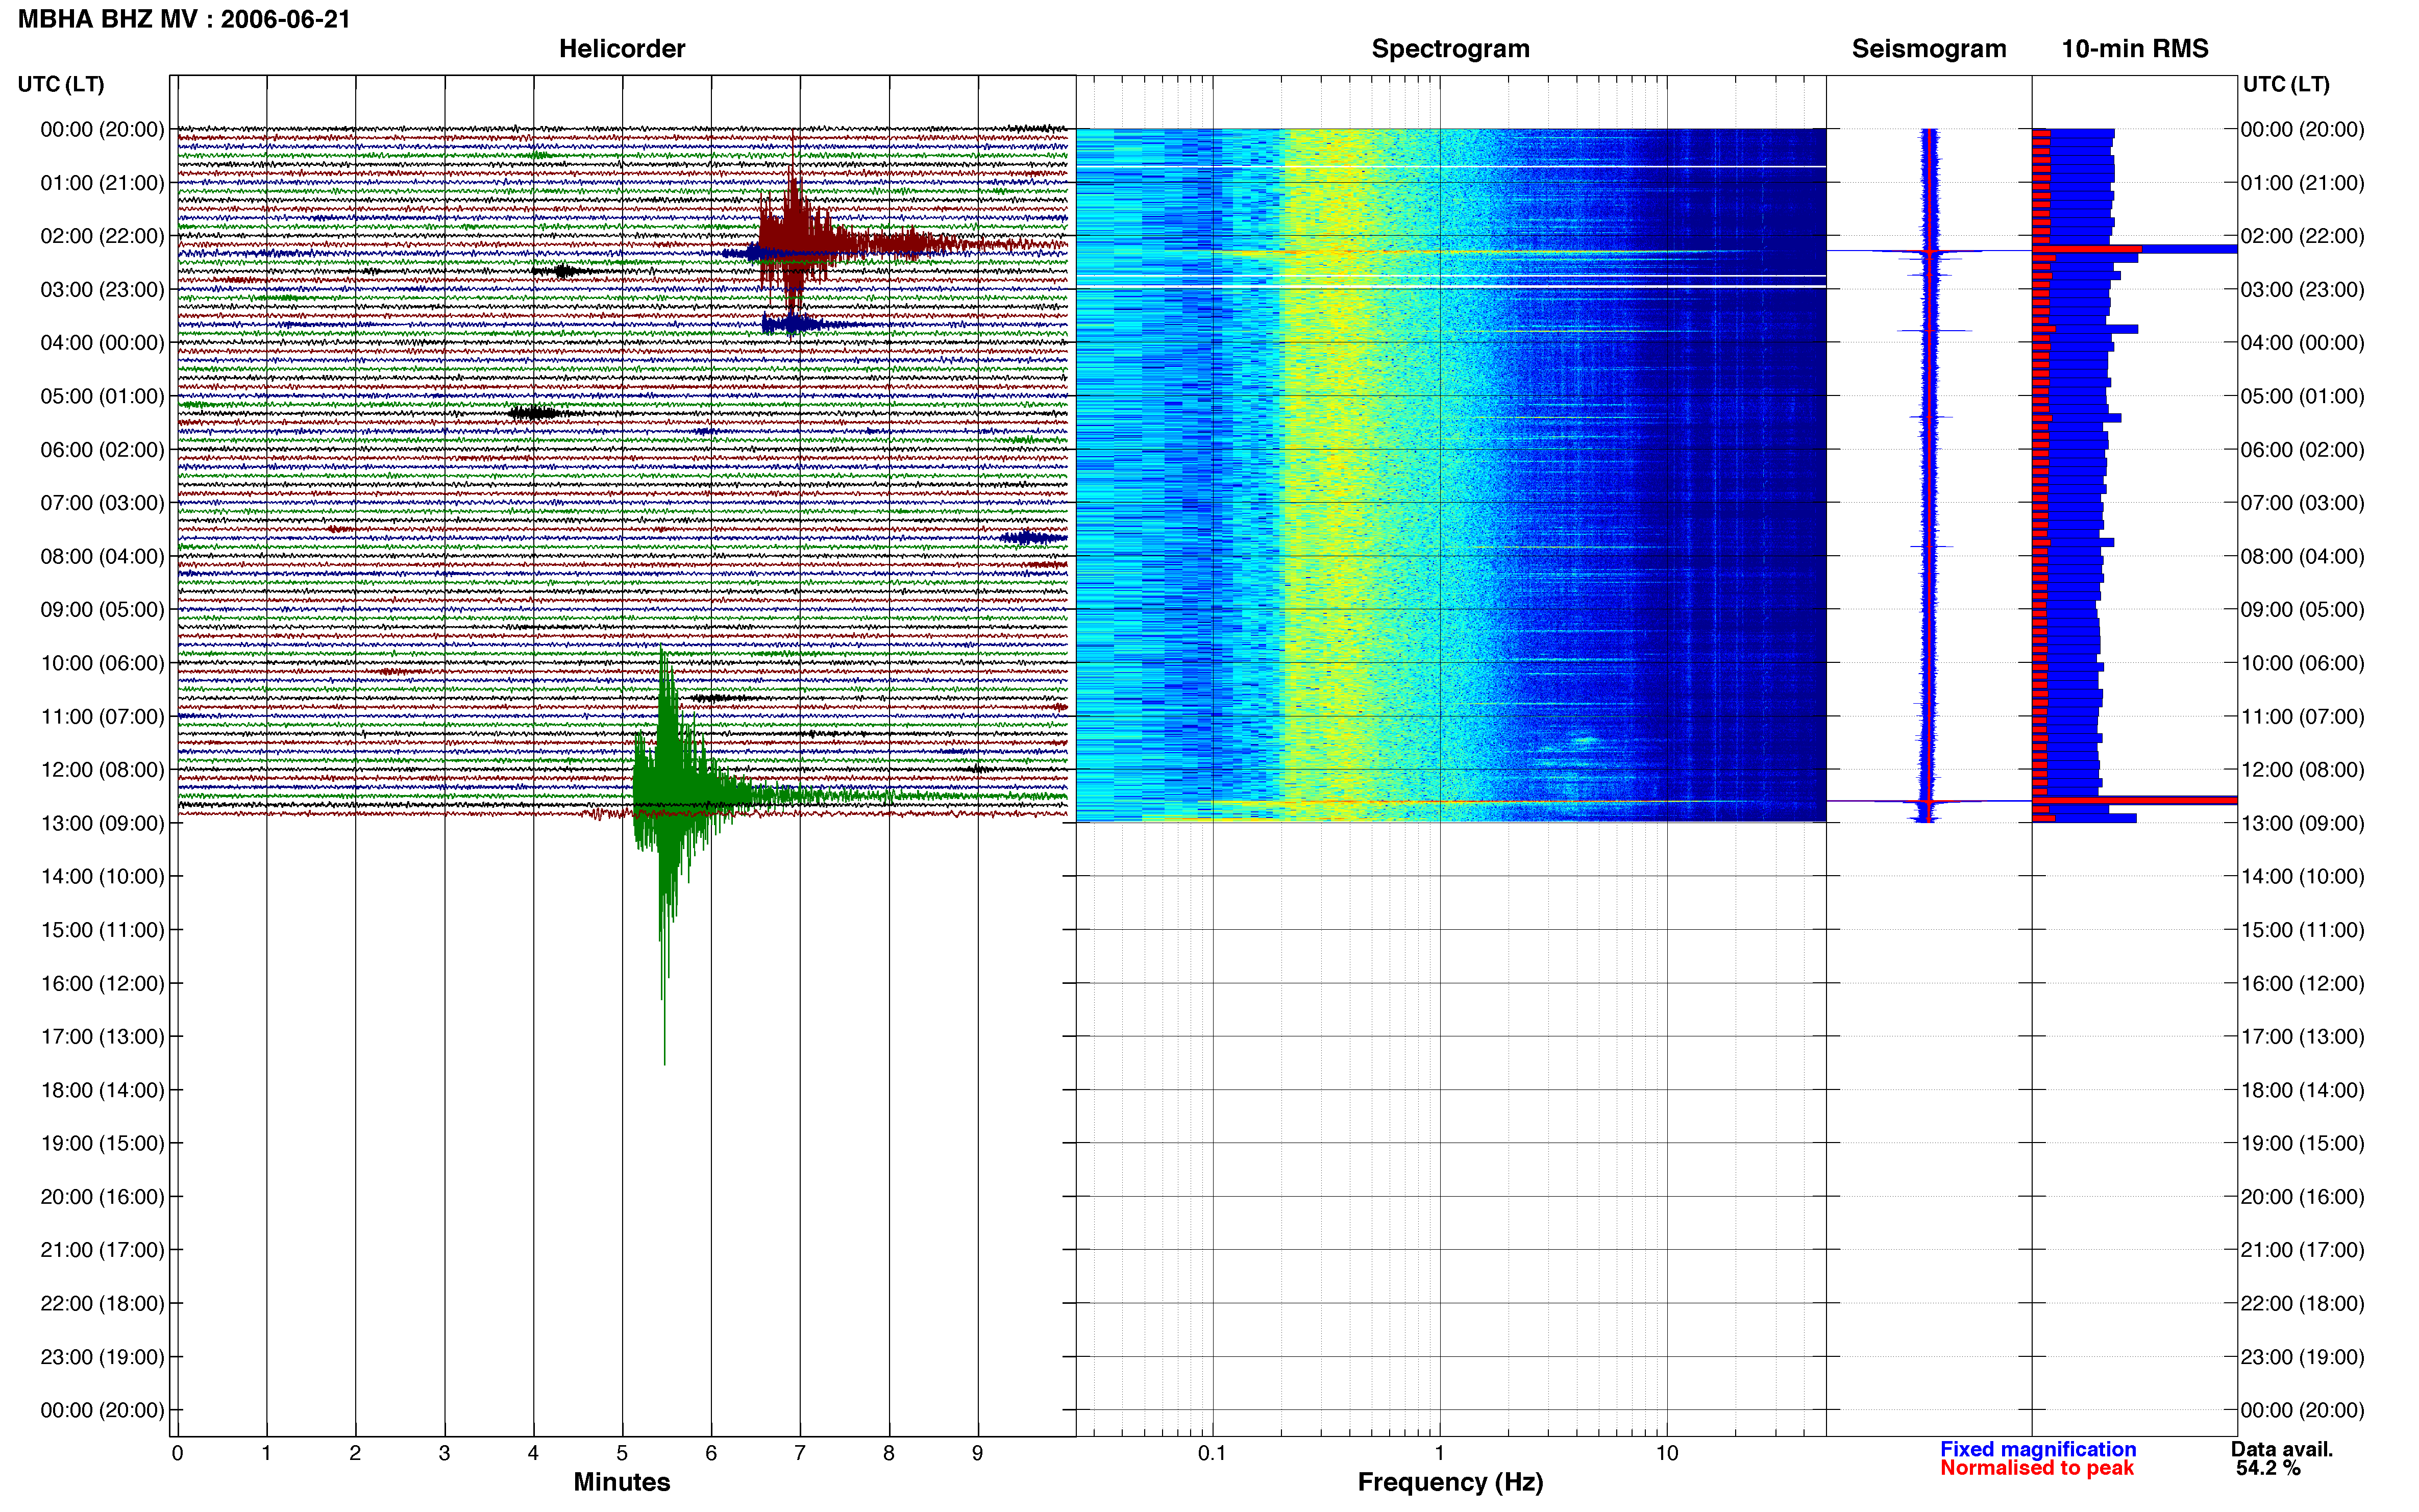The width and height of the screenshot is (2419, 1512).
Task: Select the Seismogram panel heading
Action: click(1929, 49)
